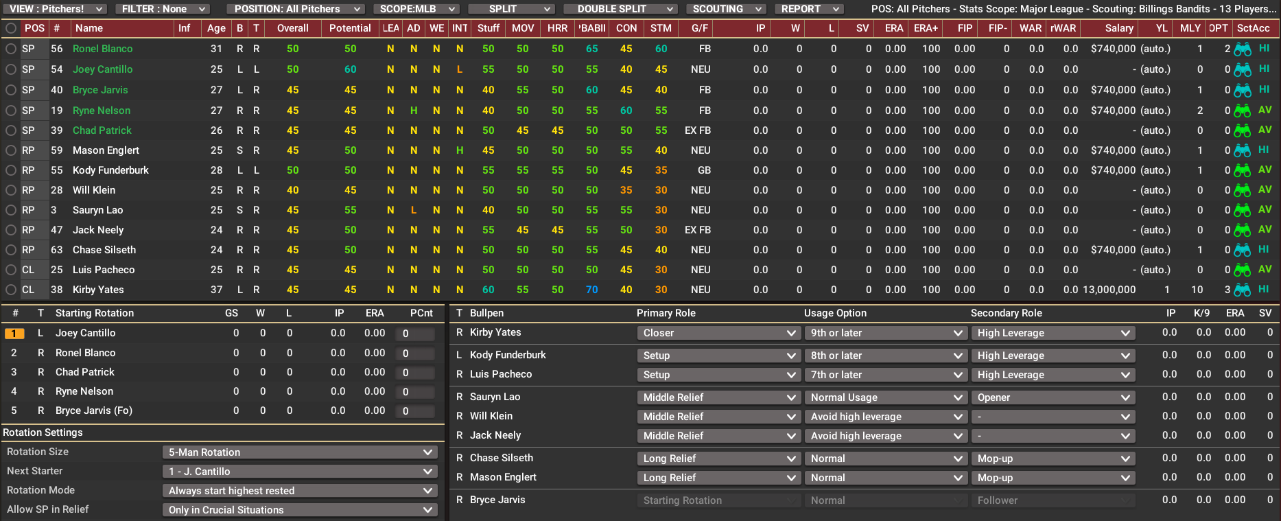Viewport: 1281px width, 521px height.
Task: Open the DOUBLE SPLIT dropdown
Action: point(620,9)
